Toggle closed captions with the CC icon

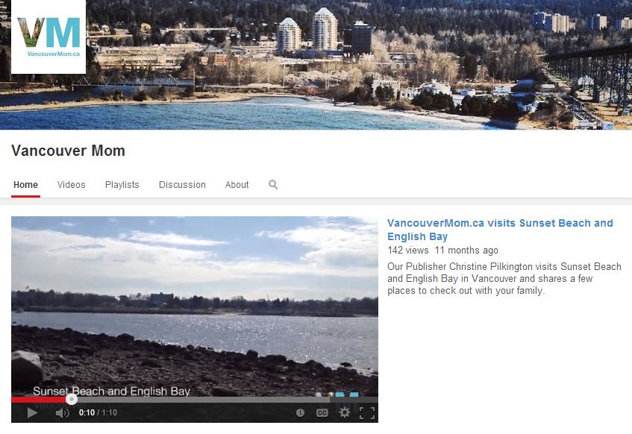322,412
